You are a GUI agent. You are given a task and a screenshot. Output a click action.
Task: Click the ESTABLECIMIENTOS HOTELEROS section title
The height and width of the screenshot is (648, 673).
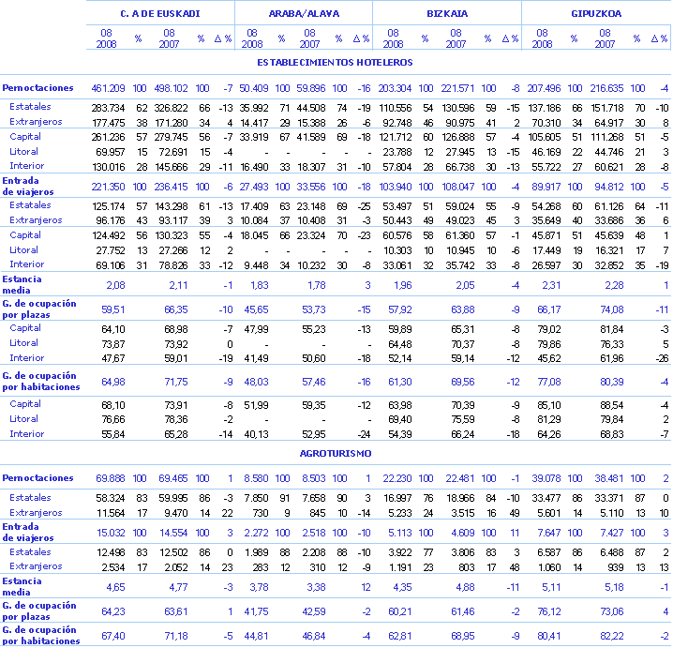pos(335,63)
